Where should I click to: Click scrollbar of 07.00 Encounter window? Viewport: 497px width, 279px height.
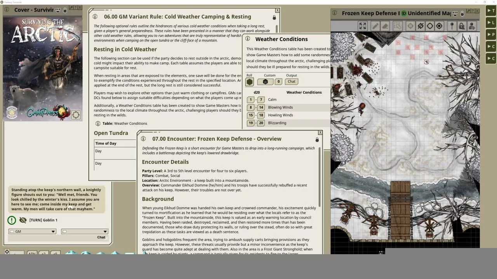(320, 176)
